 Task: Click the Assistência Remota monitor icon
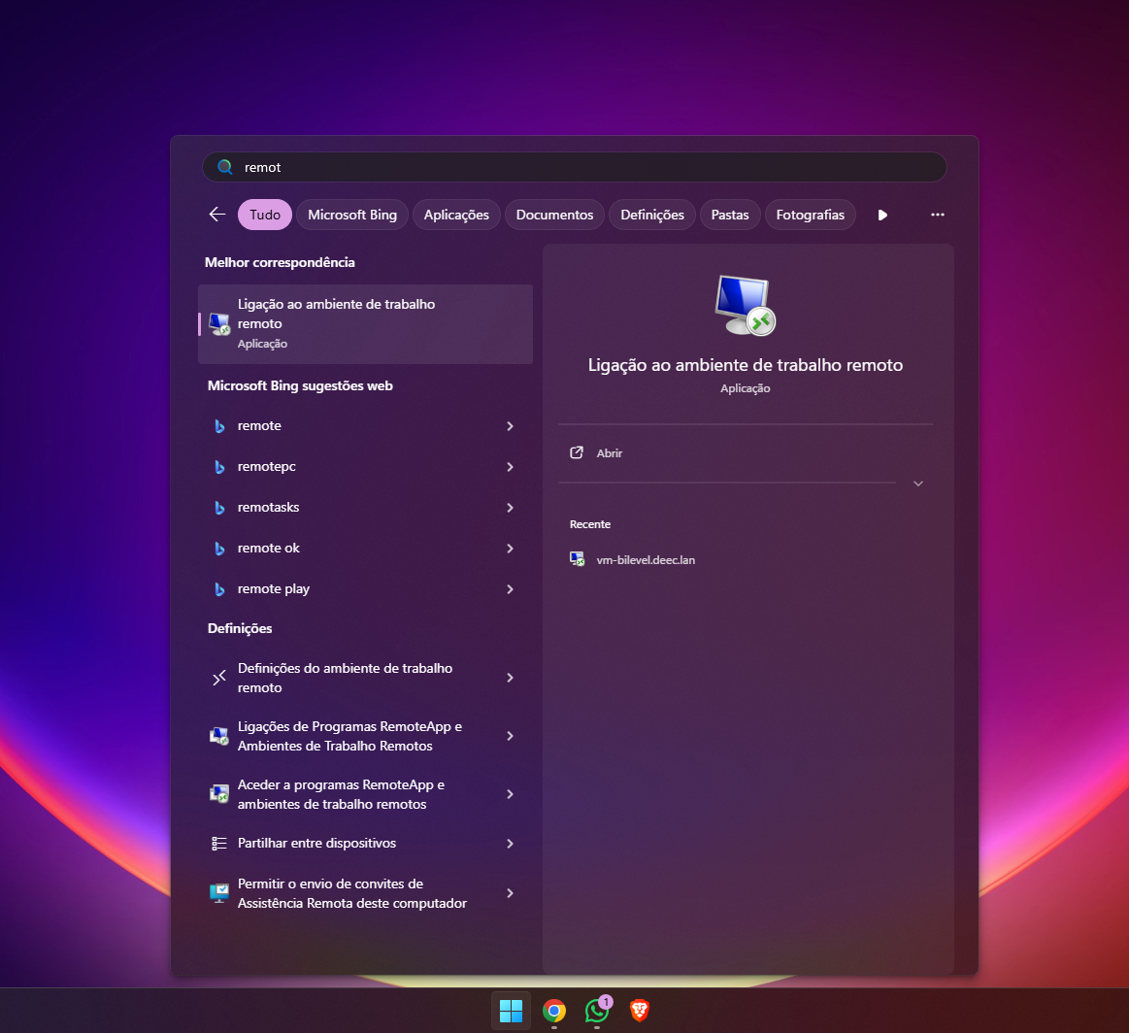coord(218,893)
